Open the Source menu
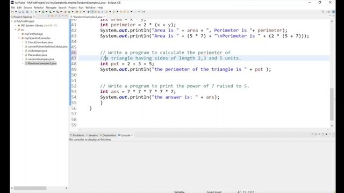344x193 pixels. click(x=27, y=8)
